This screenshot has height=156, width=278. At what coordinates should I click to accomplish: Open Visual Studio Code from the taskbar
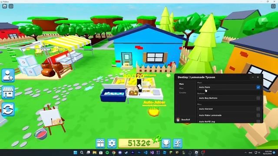(146, 153)
